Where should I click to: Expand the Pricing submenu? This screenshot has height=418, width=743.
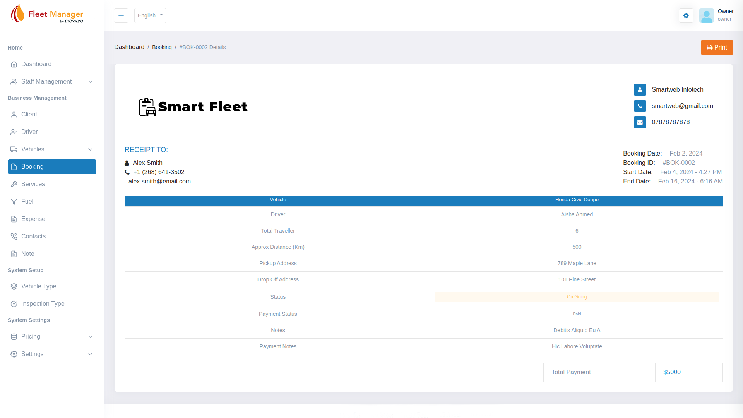52,337
